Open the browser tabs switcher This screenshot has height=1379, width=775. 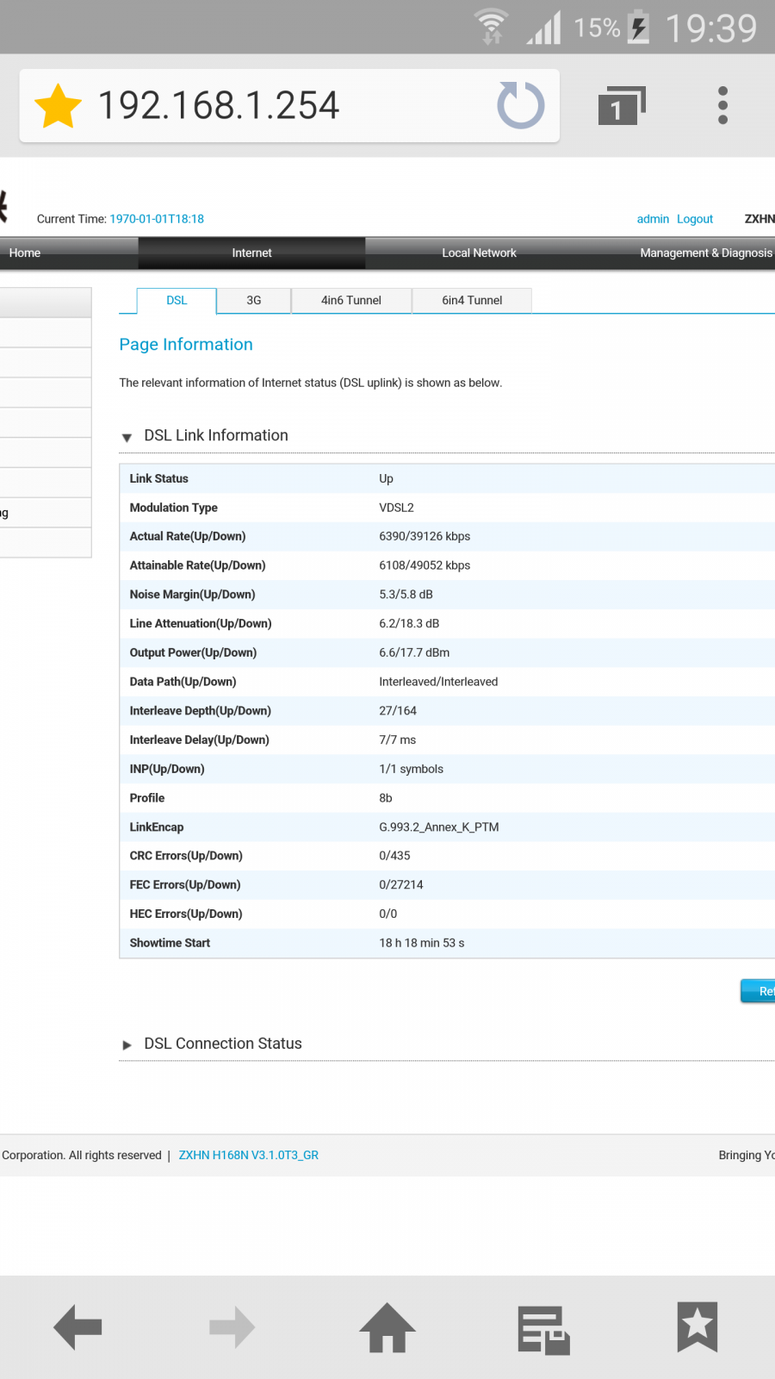pyautogui.click(x=621, y=106)
